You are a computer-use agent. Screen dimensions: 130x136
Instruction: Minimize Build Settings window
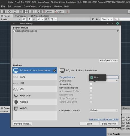click(108, 23)
